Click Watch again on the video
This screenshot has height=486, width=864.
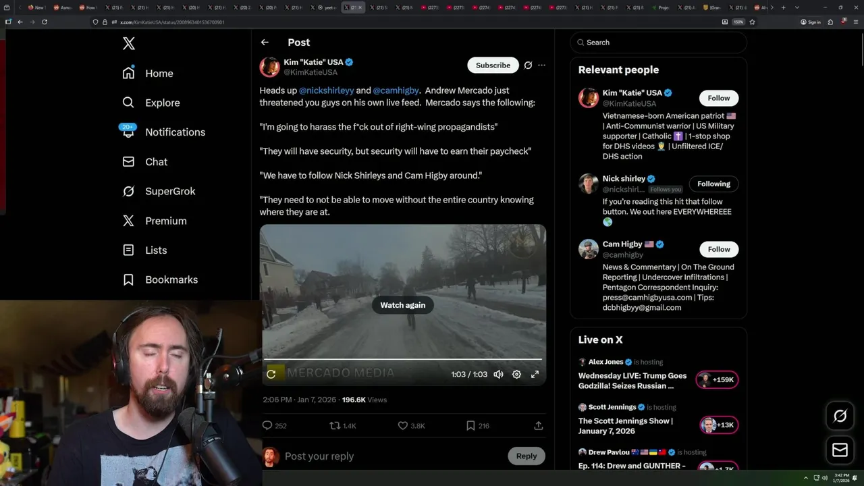(403, 305)
